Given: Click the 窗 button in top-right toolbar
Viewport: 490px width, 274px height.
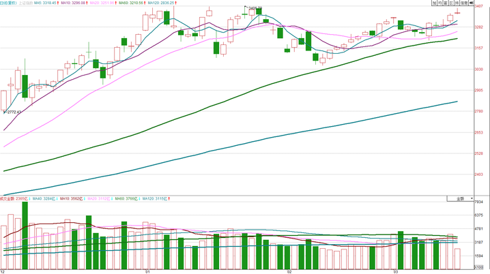Looking at the screenshot, I should click(x=446, y=3).
